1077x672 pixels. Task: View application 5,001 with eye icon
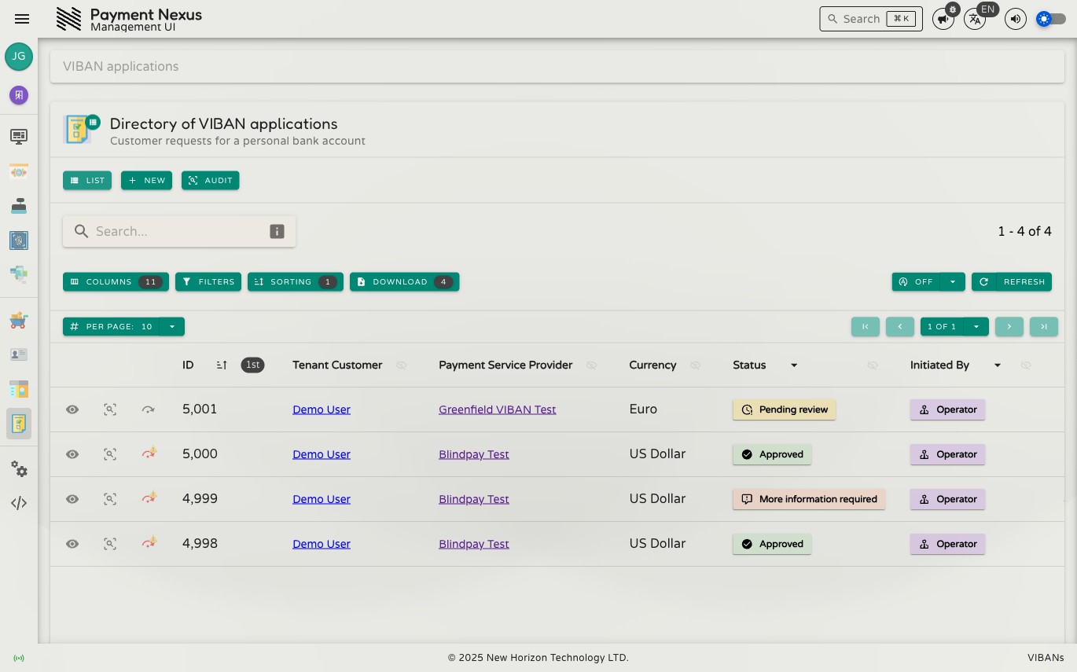pos(72,409)
